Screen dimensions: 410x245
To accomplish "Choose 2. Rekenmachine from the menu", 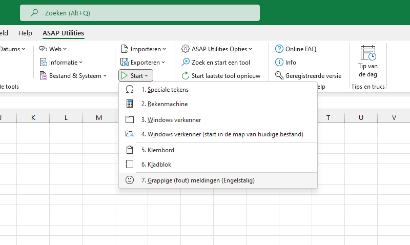I will click(218, 104).
